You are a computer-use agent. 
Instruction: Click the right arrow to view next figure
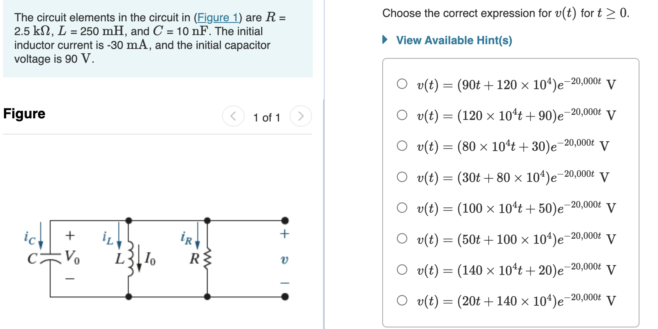tap(301, 116)
